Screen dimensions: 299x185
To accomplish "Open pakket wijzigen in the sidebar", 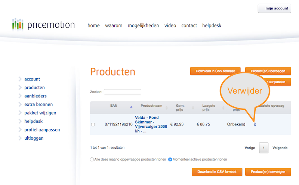I will coord(40,113).
